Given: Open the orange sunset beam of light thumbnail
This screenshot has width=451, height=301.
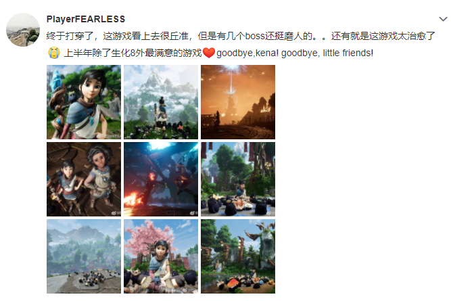Looking at the screenshot, I should [238, 102].
